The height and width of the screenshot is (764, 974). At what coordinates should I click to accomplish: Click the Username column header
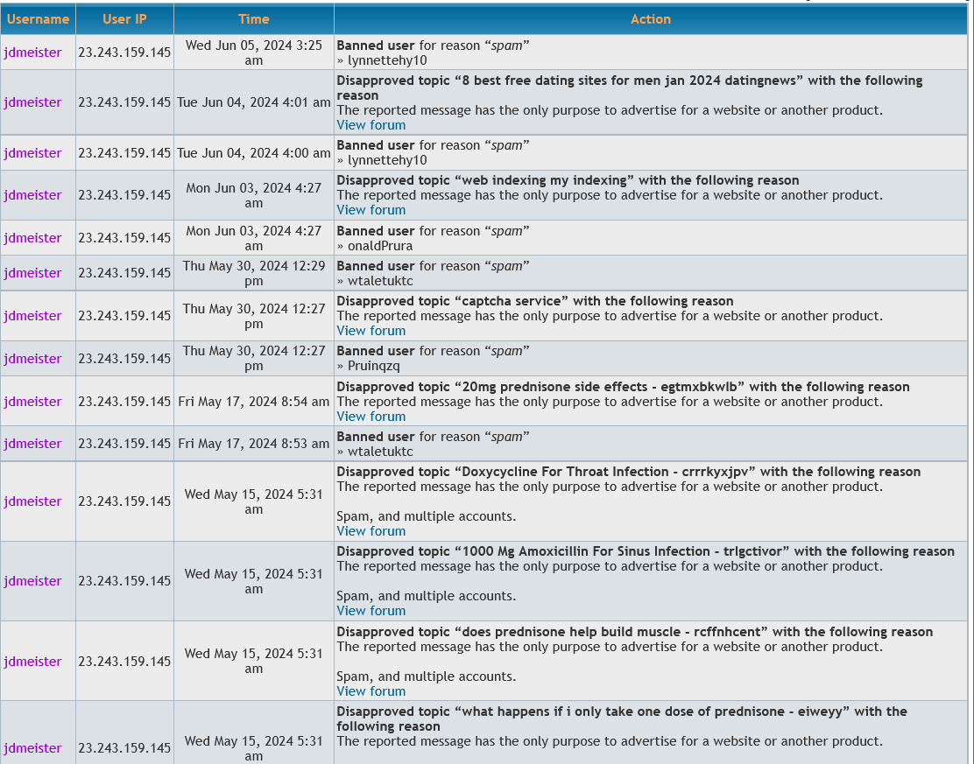click(x=38, y=19)
